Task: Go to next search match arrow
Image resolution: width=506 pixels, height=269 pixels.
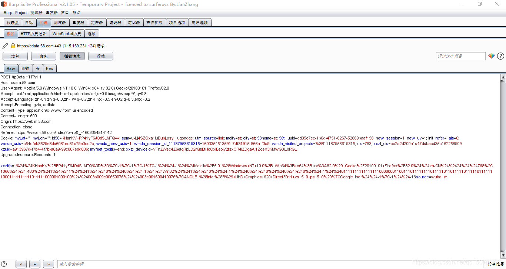Action: [x=49, y=264]
